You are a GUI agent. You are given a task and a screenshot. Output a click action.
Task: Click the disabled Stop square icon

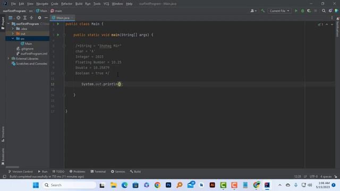[x=316, y=11]
